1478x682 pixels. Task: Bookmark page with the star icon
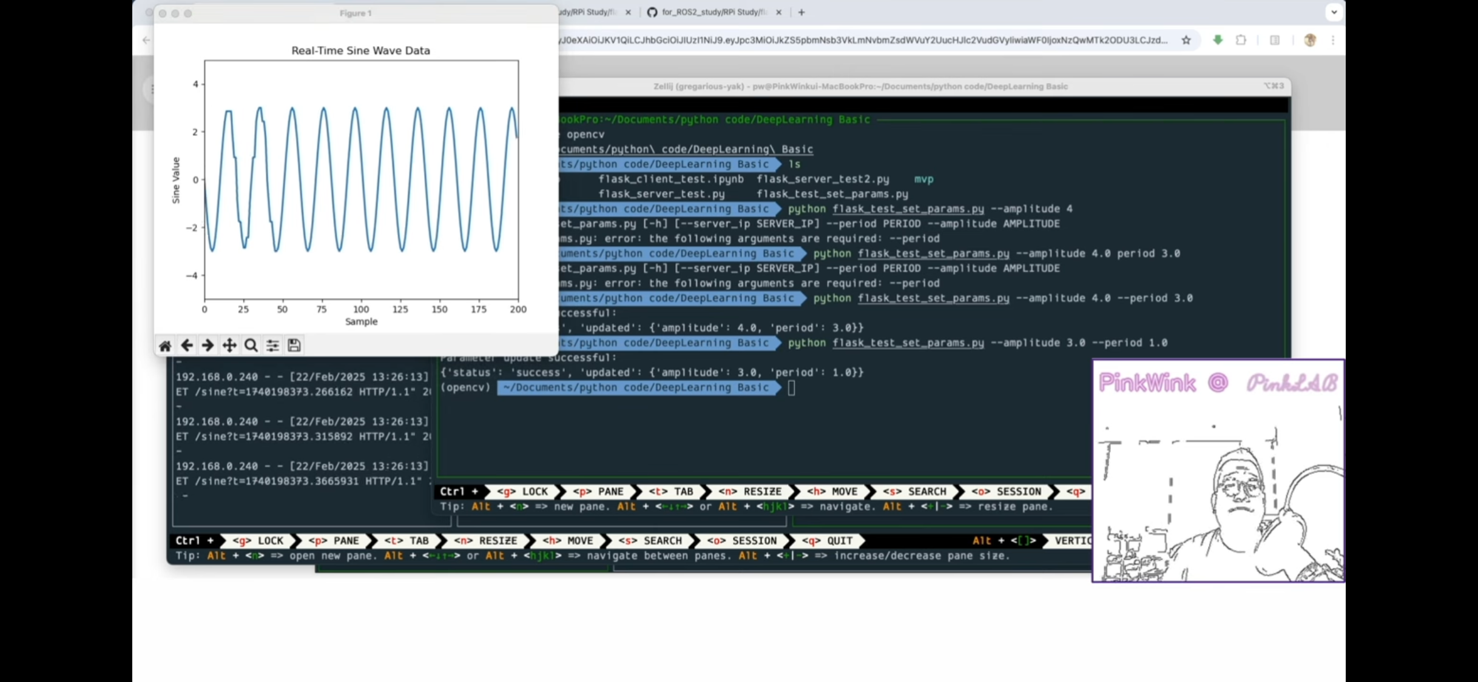(1186, 40)
